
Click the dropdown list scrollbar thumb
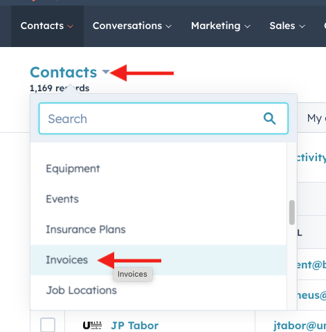click(x=292, y=212)
